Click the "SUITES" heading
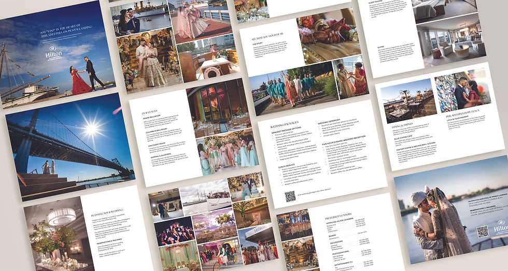Image resolution: width=508 pixels, height=271 pixels. coord(382,48)
